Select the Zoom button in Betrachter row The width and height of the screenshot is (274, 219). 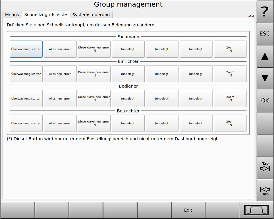tap(230, 123)
